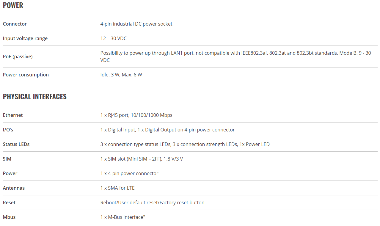Select the Connector row label

(15, 24)
